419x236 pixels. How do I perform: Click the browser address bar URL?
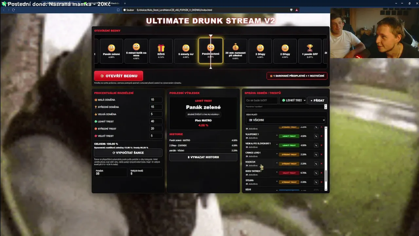pos(174,10)
